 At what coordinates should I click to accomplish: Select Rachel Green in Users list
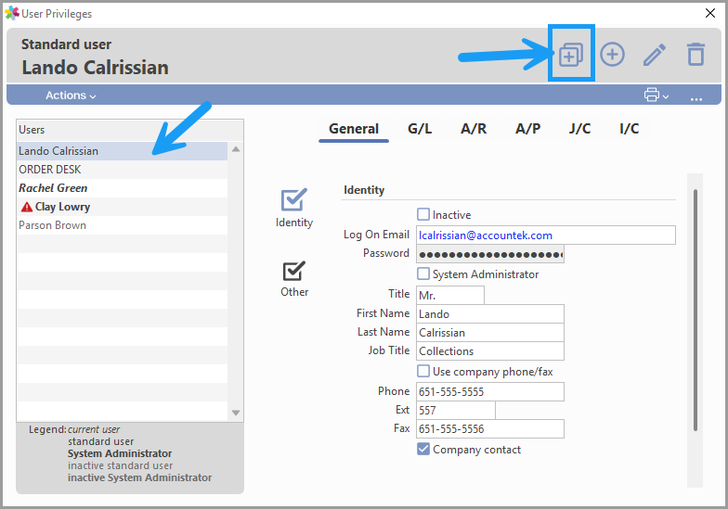[123, 188]
